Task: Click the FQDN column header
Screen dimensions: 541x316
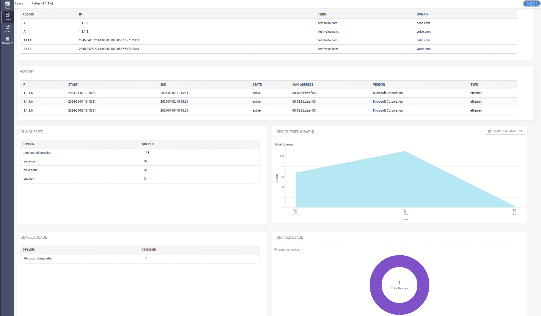Action: point(322,14)
